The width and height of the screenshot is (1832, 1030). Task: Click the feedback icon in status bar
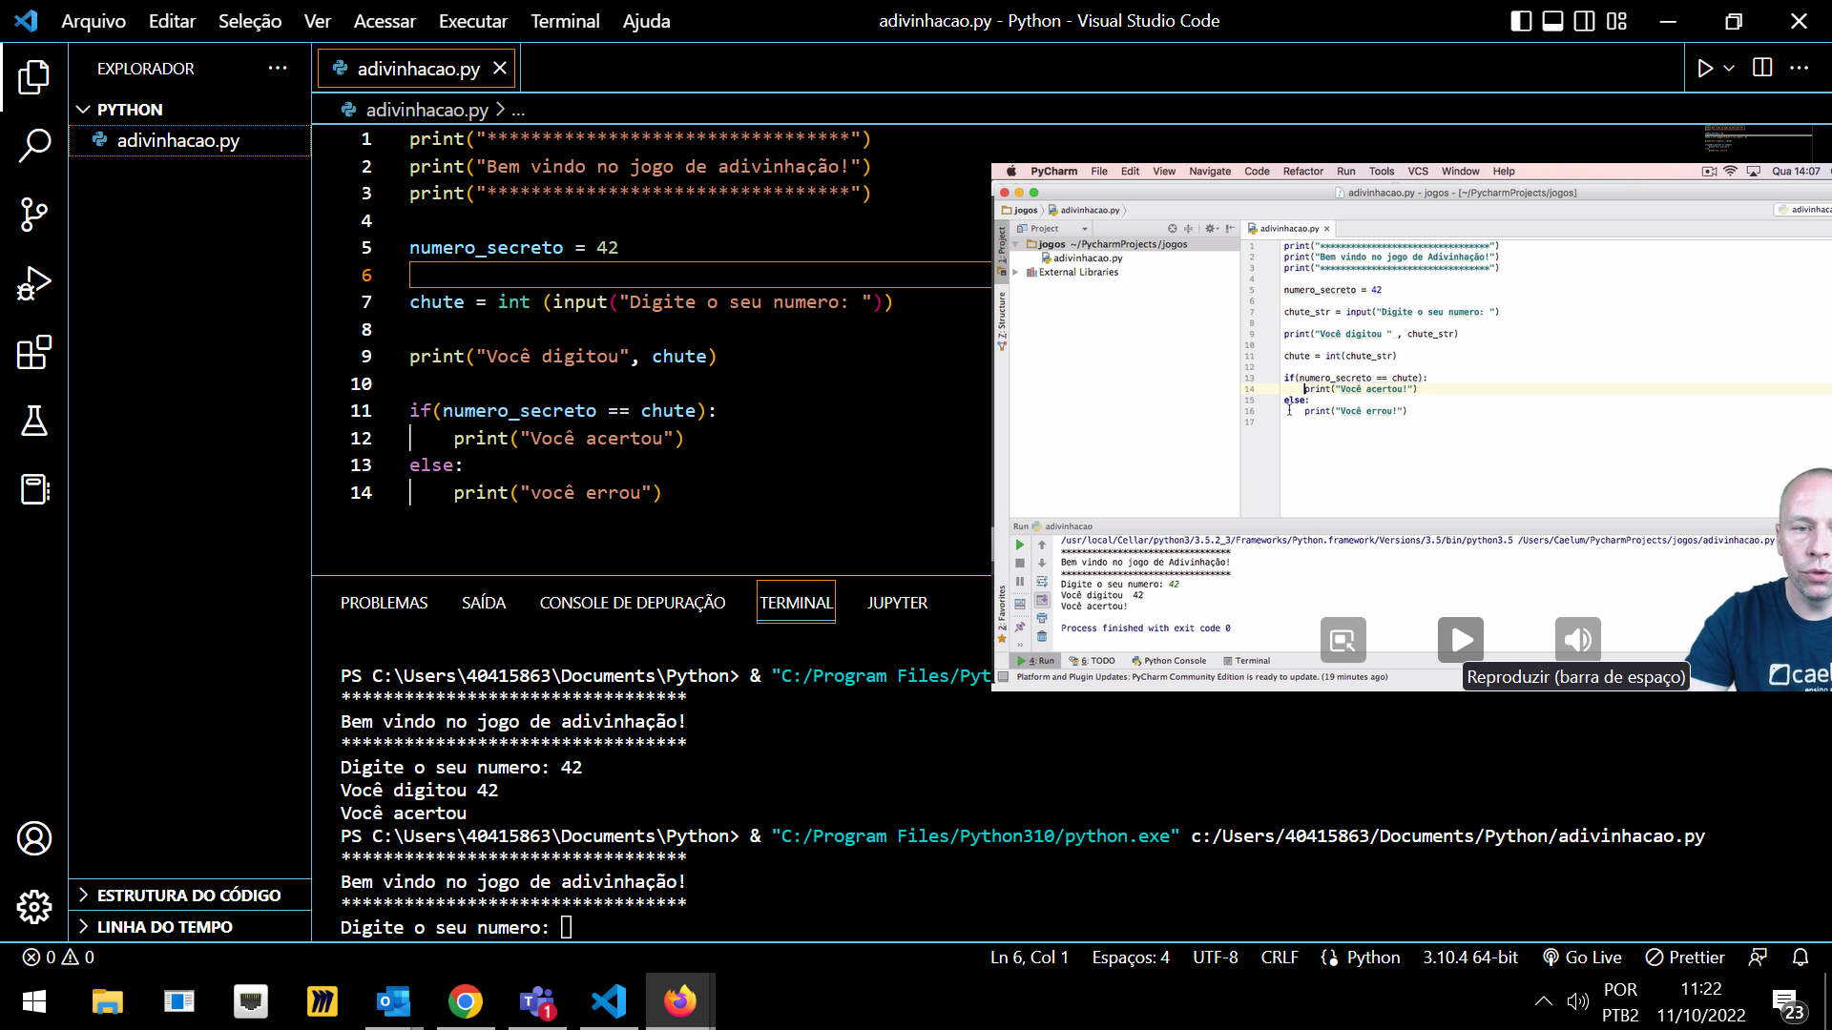[x=1758, y=957]
